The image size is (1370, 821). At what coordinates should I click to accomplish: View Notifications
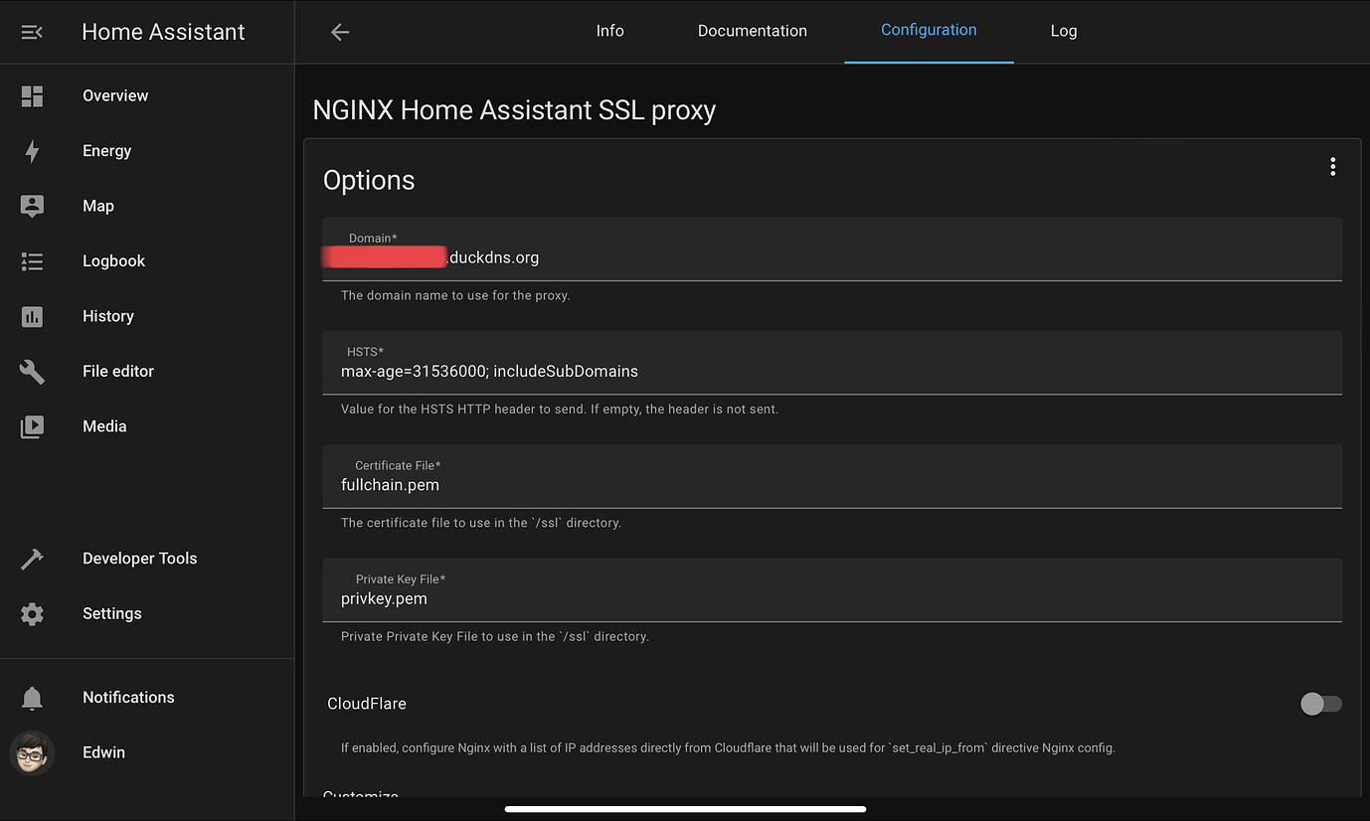tap(128, 697)
